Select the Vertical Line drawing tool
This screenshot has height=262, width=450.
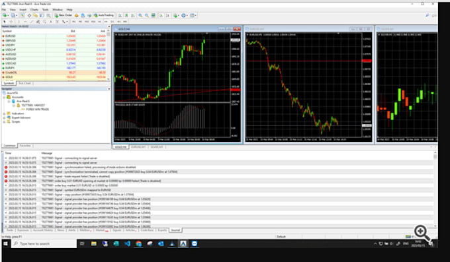click(19, 22)
